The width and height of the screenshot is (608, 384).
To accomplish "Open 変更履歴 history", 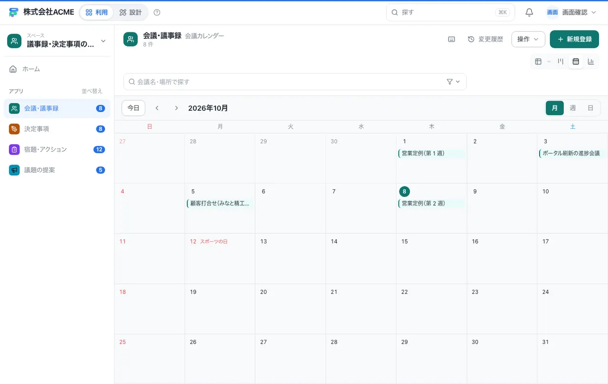I will 485,39.
